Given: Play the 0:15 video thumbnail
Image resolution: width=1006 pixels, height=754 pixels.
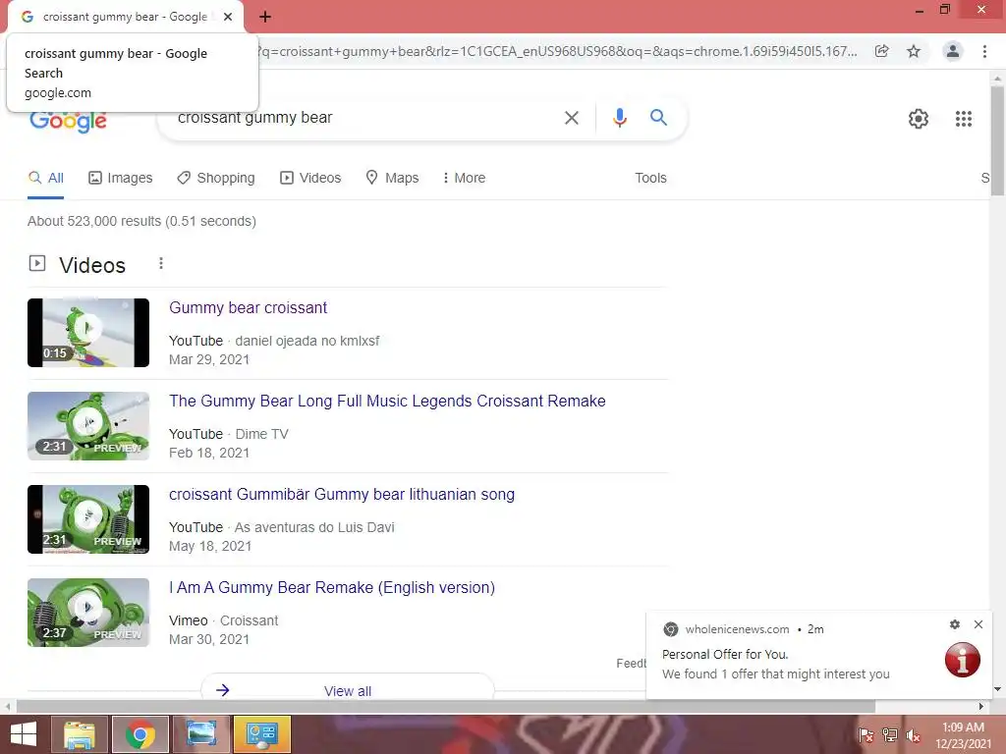Looking at the screenshot, I should pyautogui.click(x=88, y=333).
